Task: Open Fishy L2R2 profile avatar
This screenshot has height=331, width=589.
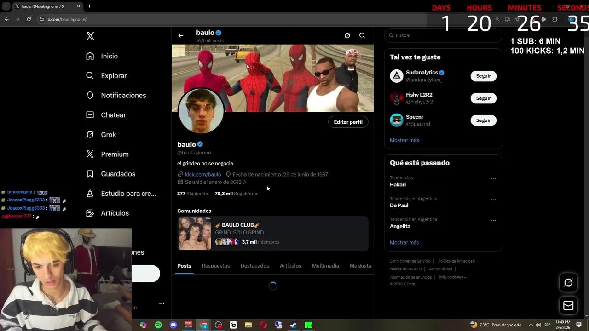Action: tap(396, 98)
